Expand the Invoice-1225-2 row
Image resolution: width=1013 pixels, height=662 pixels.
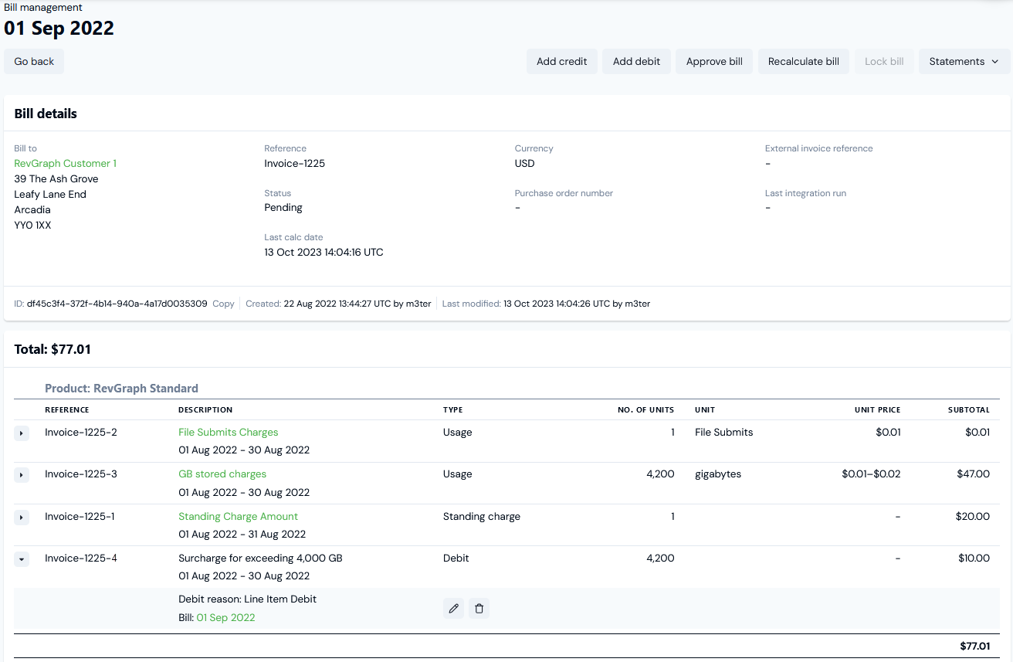coord(22,433)
